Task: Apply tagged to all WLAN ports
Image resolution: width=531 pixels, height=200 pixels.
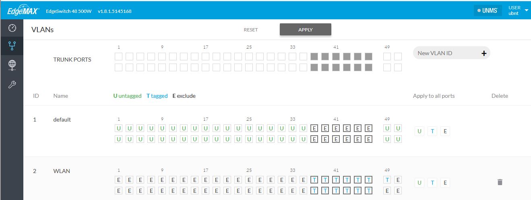Action: point(432,183)
